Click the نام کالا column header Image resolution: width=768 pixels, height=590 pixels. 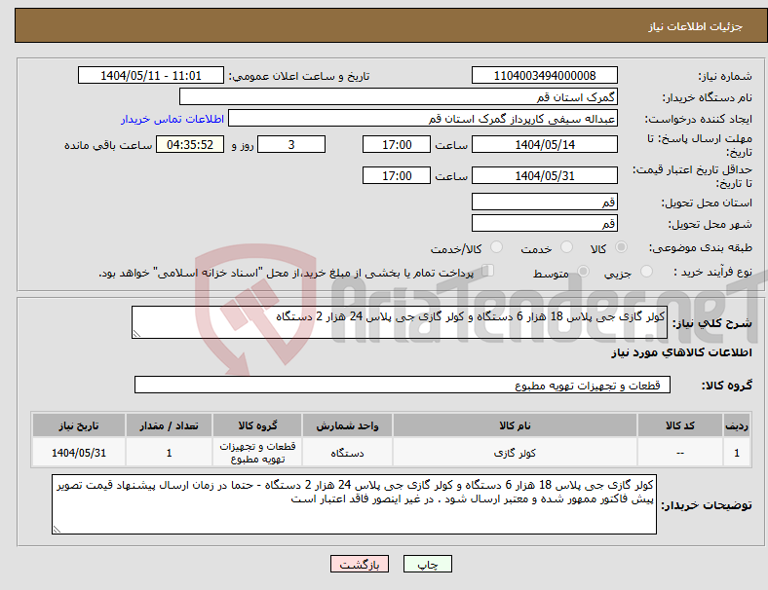click(x=515, y=425)
